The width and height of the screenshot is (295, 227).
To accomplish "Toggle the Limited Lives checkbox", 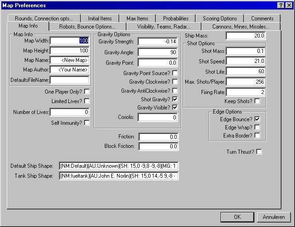I will [87, 101].
